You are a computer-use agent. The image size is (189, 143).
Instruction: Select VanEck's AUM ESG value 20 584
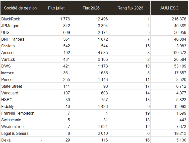point(180,60)
